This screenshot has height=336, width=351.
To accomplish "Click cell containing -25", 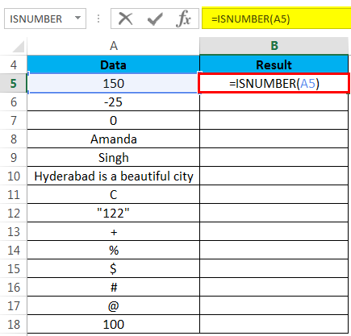I will pos(114,102).
